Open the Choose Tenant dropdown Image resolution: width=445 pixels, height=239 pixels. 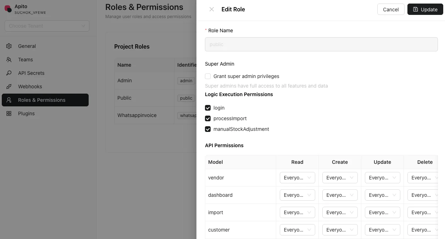click(47, 26)
